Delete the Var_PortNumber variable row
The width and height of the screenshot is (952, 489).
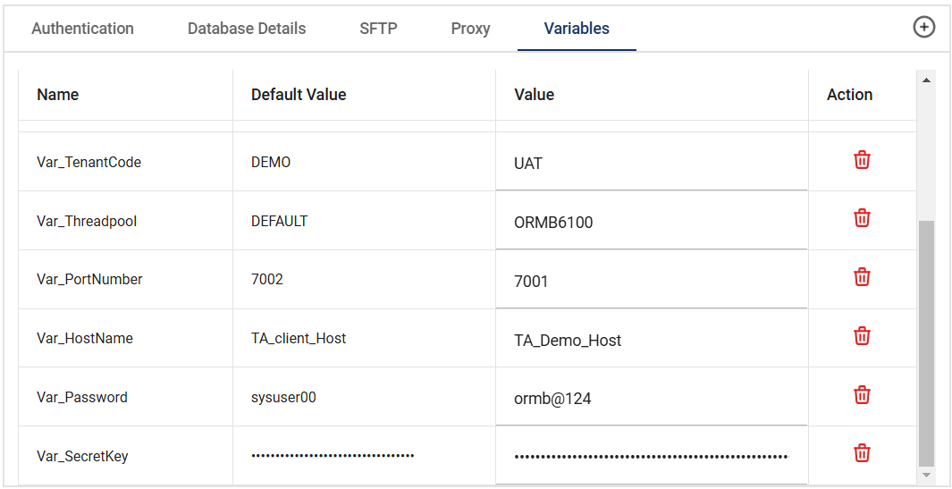(862, 277)
